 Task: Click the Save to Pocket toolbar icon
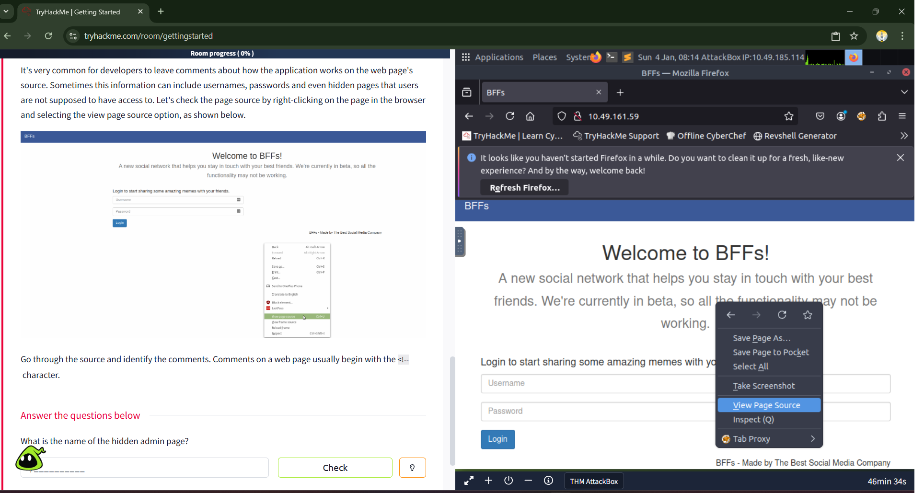(820, 116)
